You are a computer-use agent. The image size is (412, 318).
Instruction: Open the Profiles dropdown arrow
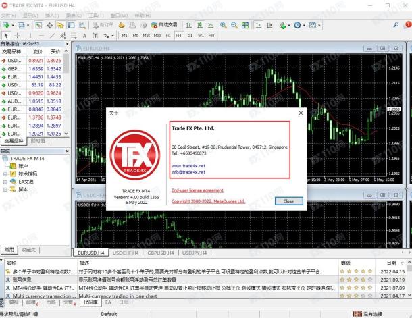point(28,25)
